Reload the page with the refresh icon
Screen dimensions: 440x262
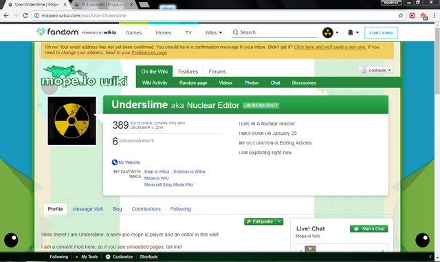[25, 16]
